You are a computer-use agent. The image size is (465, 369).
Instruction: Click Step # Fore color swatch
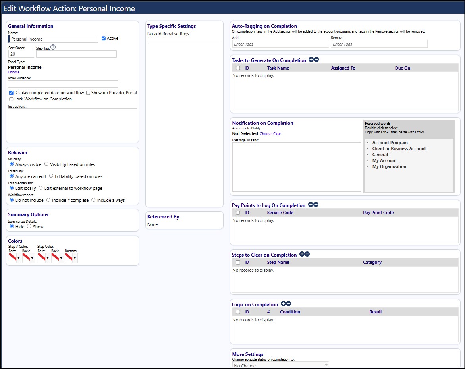13,258
